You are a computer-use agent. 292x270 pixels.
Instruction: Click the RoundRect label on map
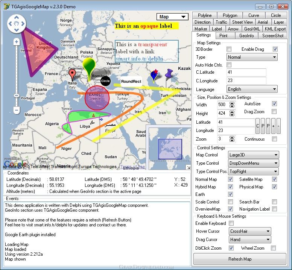(131, 81)
